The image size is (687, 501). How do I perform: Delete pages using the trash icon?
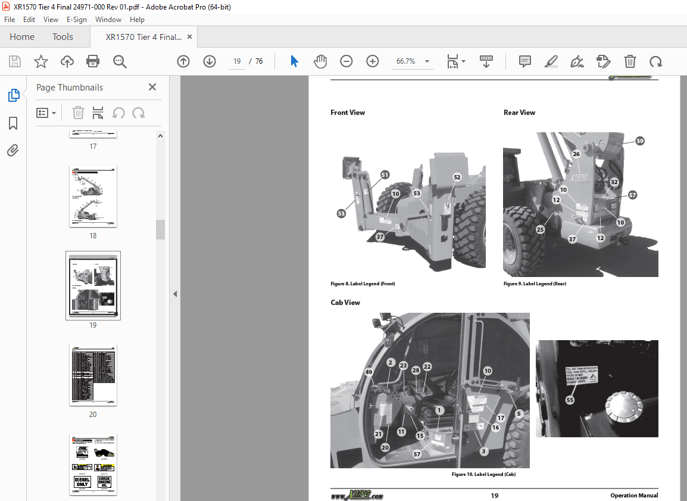tap(630, 61)
